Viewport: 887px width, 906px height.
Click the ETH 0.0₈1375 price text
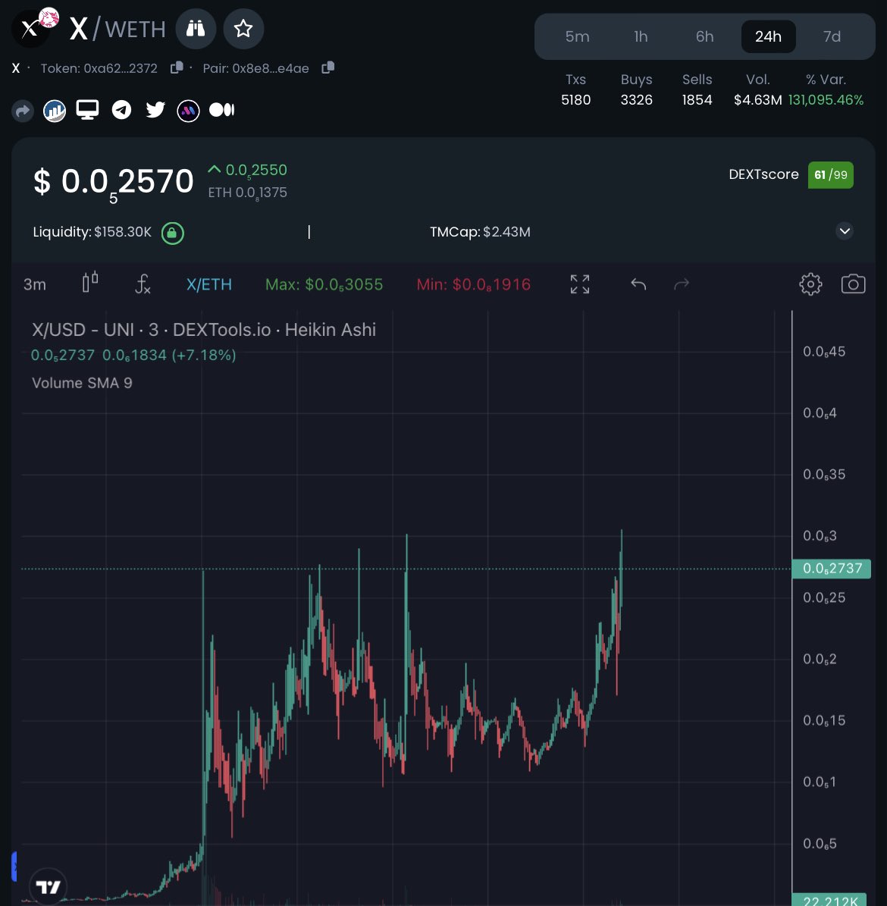click(x=247, y=193)
